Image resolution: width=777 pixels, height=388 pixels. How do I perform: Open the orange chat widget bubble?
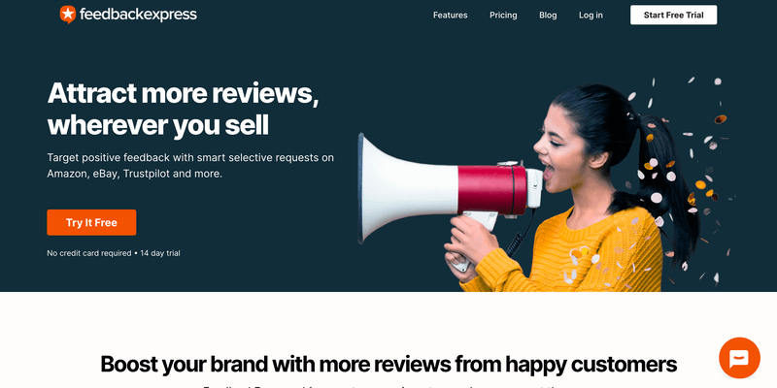[x=739, y=357]
